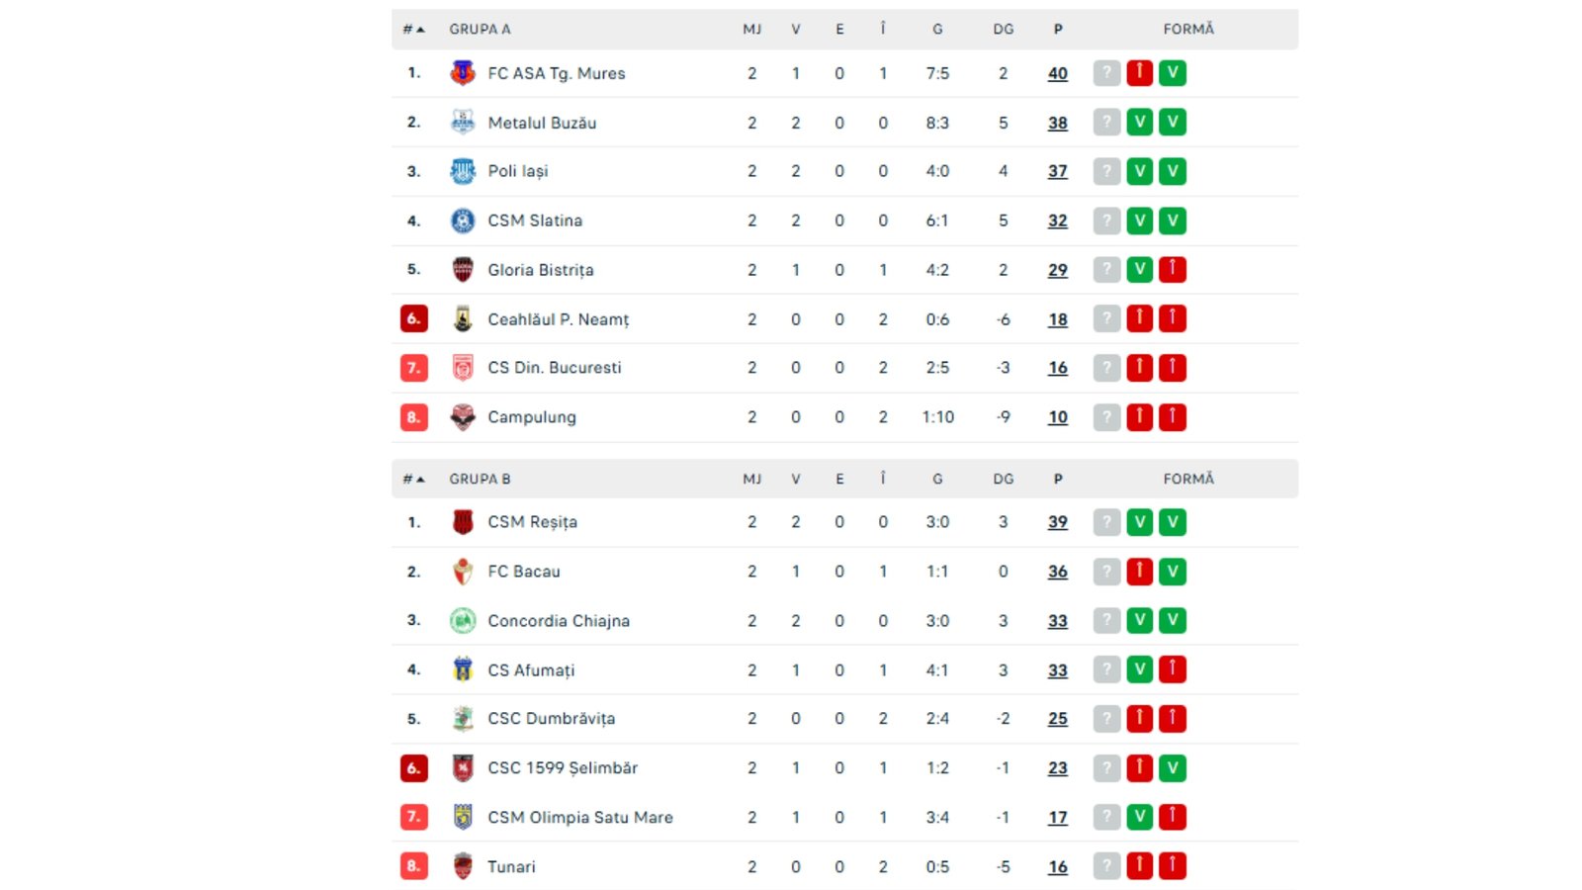Viewport: 1582px width, 890px height.
Task: Expand the FORMĂ column header in Grupa A
Action: (x=1187, y=29)
